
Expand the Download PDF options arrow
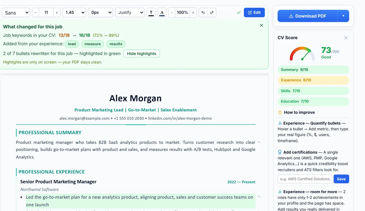[x=343, y=16]
